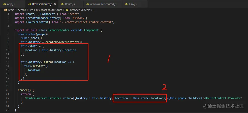Click the JS icon on Route.js tab
248x113 pixels.
[62, 4]
